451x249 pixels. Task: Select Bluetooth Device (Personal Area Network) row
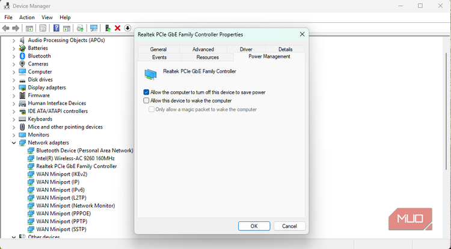(x=85, y=151)
